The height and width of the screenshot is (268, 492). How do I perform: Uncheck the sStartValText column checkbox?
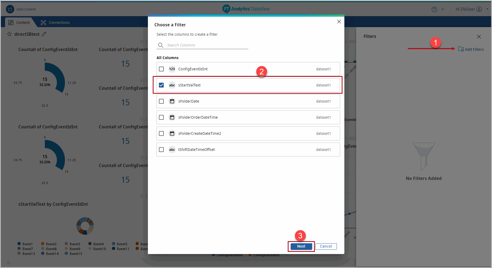[x=161, y=85]
